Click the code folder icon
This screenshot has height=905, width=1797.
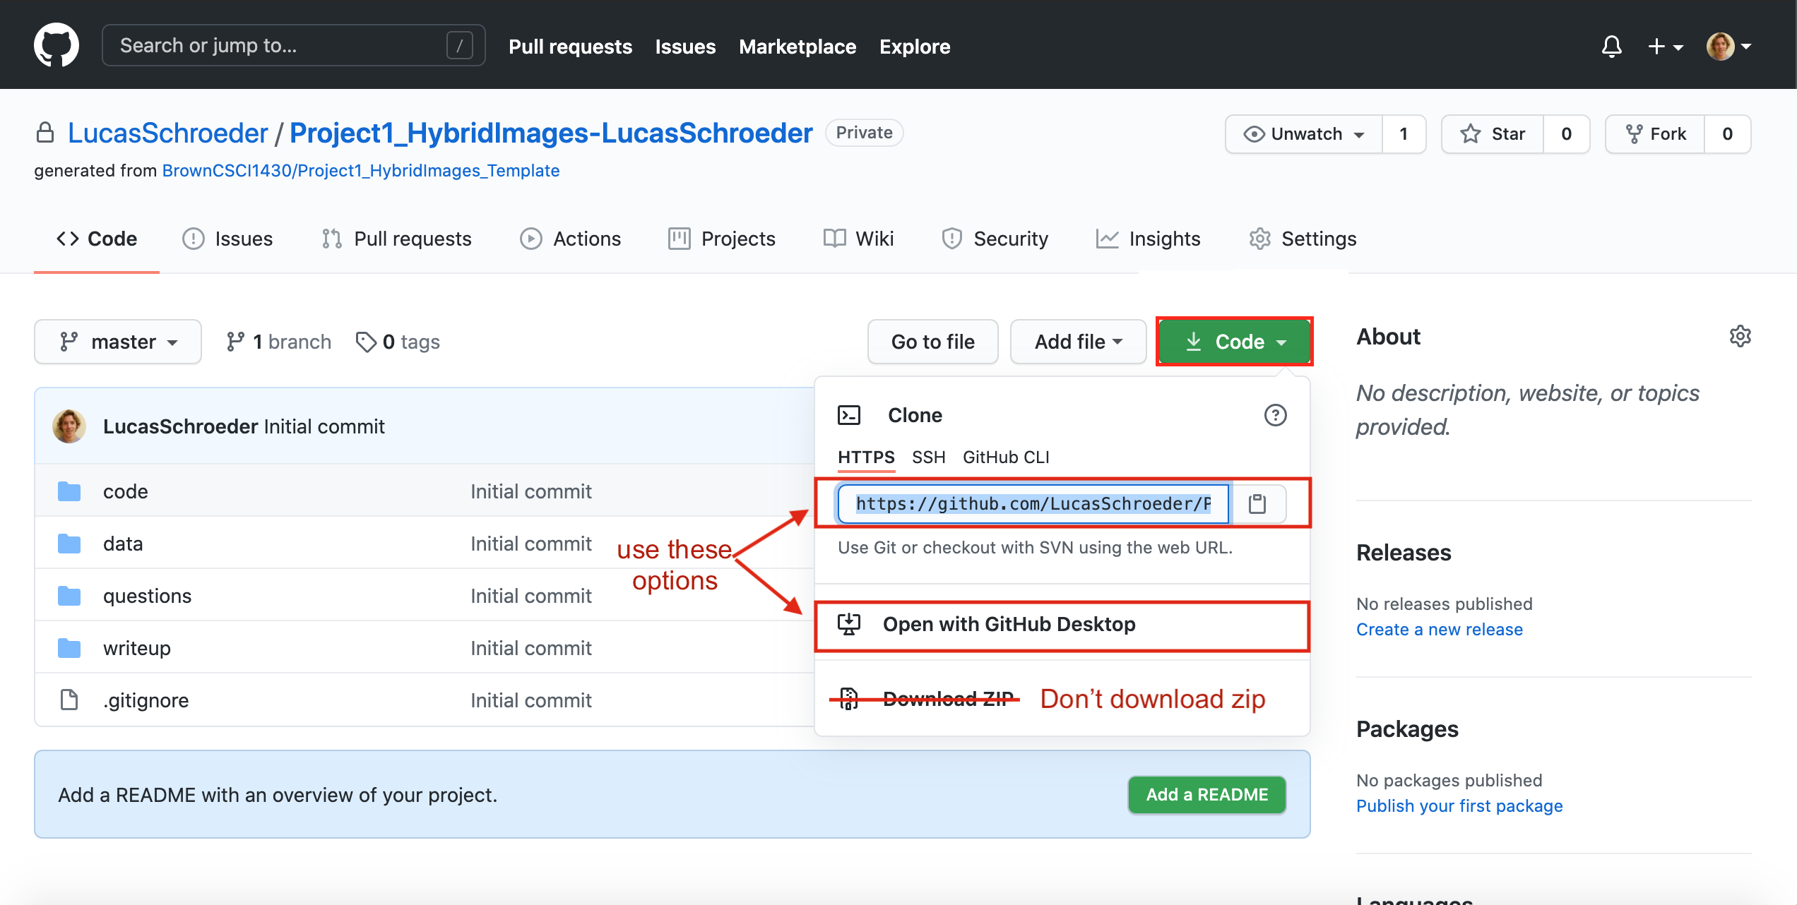click(x=69, y=491)
